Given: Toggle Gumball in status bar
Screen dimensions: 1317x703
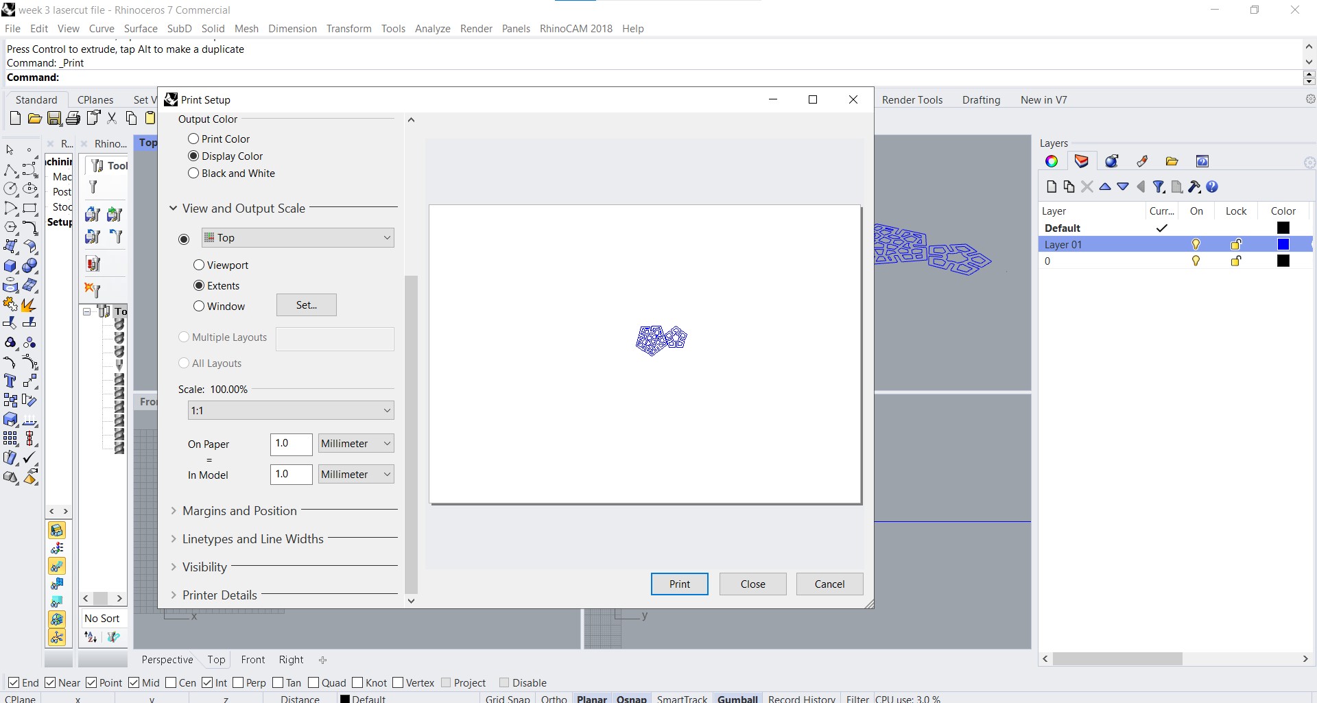Looking at the screenshot, I should pos(737,698).
